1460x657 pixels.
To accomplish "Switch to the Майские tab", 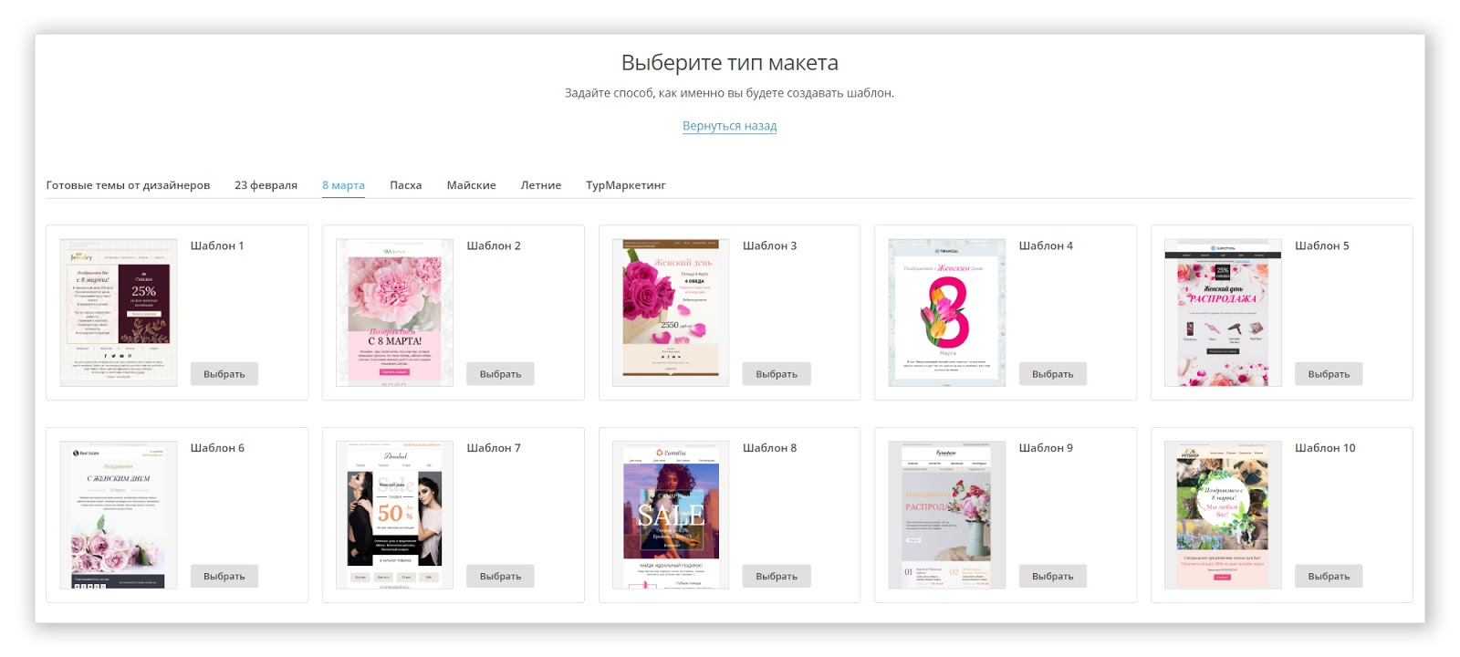I will click(x=471, y=185).
